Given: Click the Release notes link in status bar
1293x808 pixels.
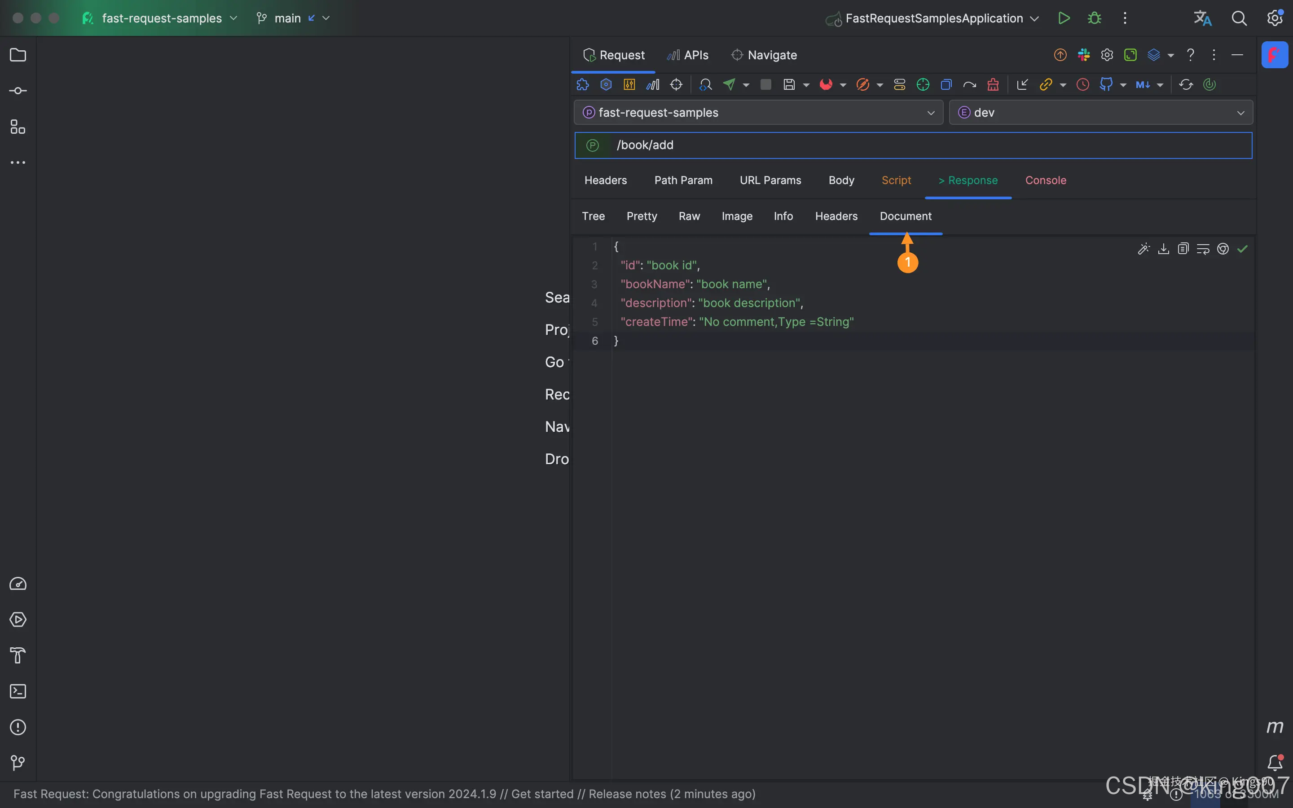Looking at the screenshot, I should [x=627, y=794].
